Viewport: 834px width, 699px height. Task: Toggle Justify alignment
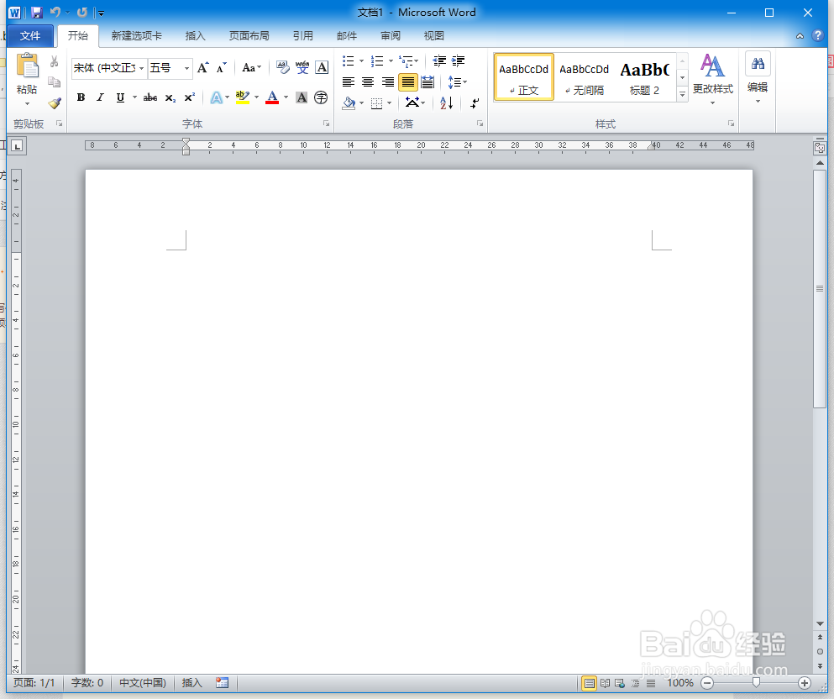tap(408, 82)
